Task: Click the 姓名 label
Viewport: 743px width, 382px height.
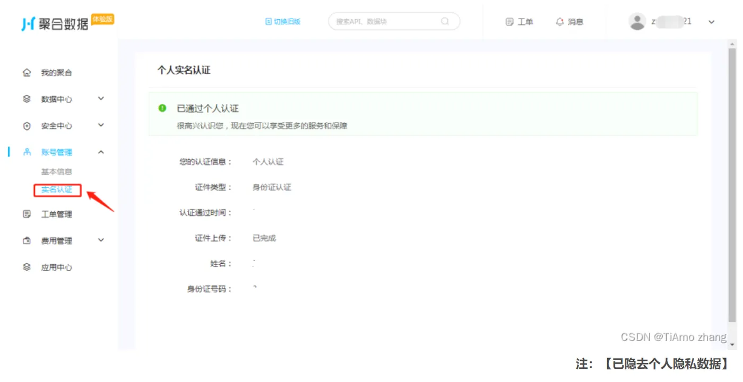Action: [221, 264]
